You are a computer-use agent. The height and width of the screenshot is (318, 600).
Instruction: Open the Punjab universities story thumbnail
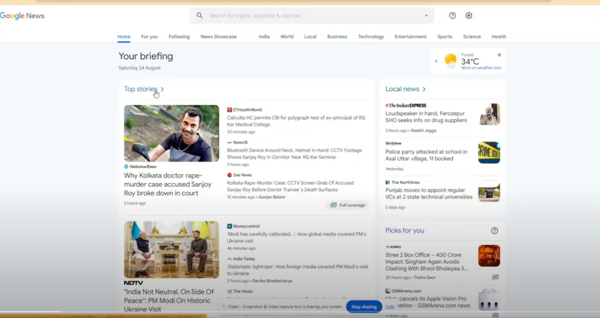point(489,191)
